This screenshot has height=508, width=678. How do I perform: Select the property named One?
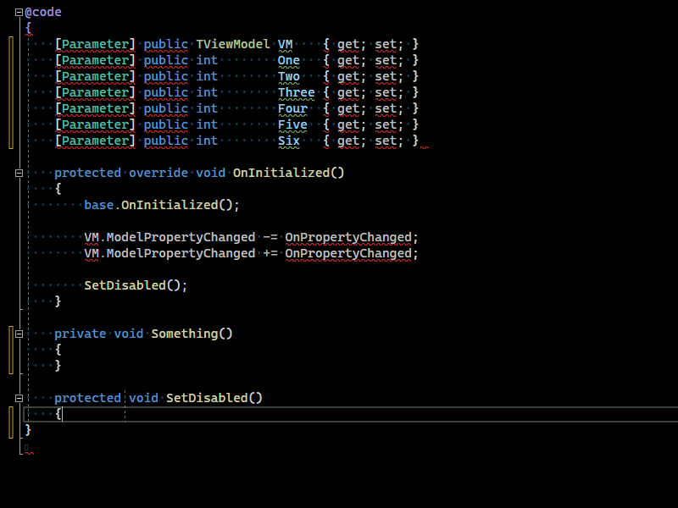coord(288,60)
